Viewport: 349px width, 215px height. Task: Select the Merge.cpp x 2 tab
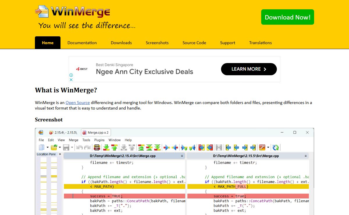point(96,132)
